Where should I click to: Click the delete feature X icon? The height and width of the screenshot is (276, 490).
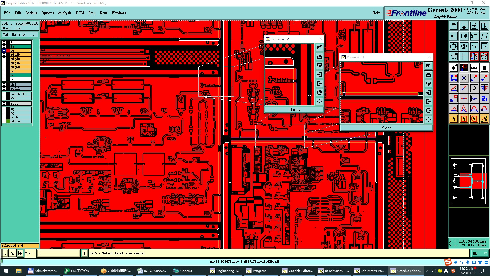(464, 78)
